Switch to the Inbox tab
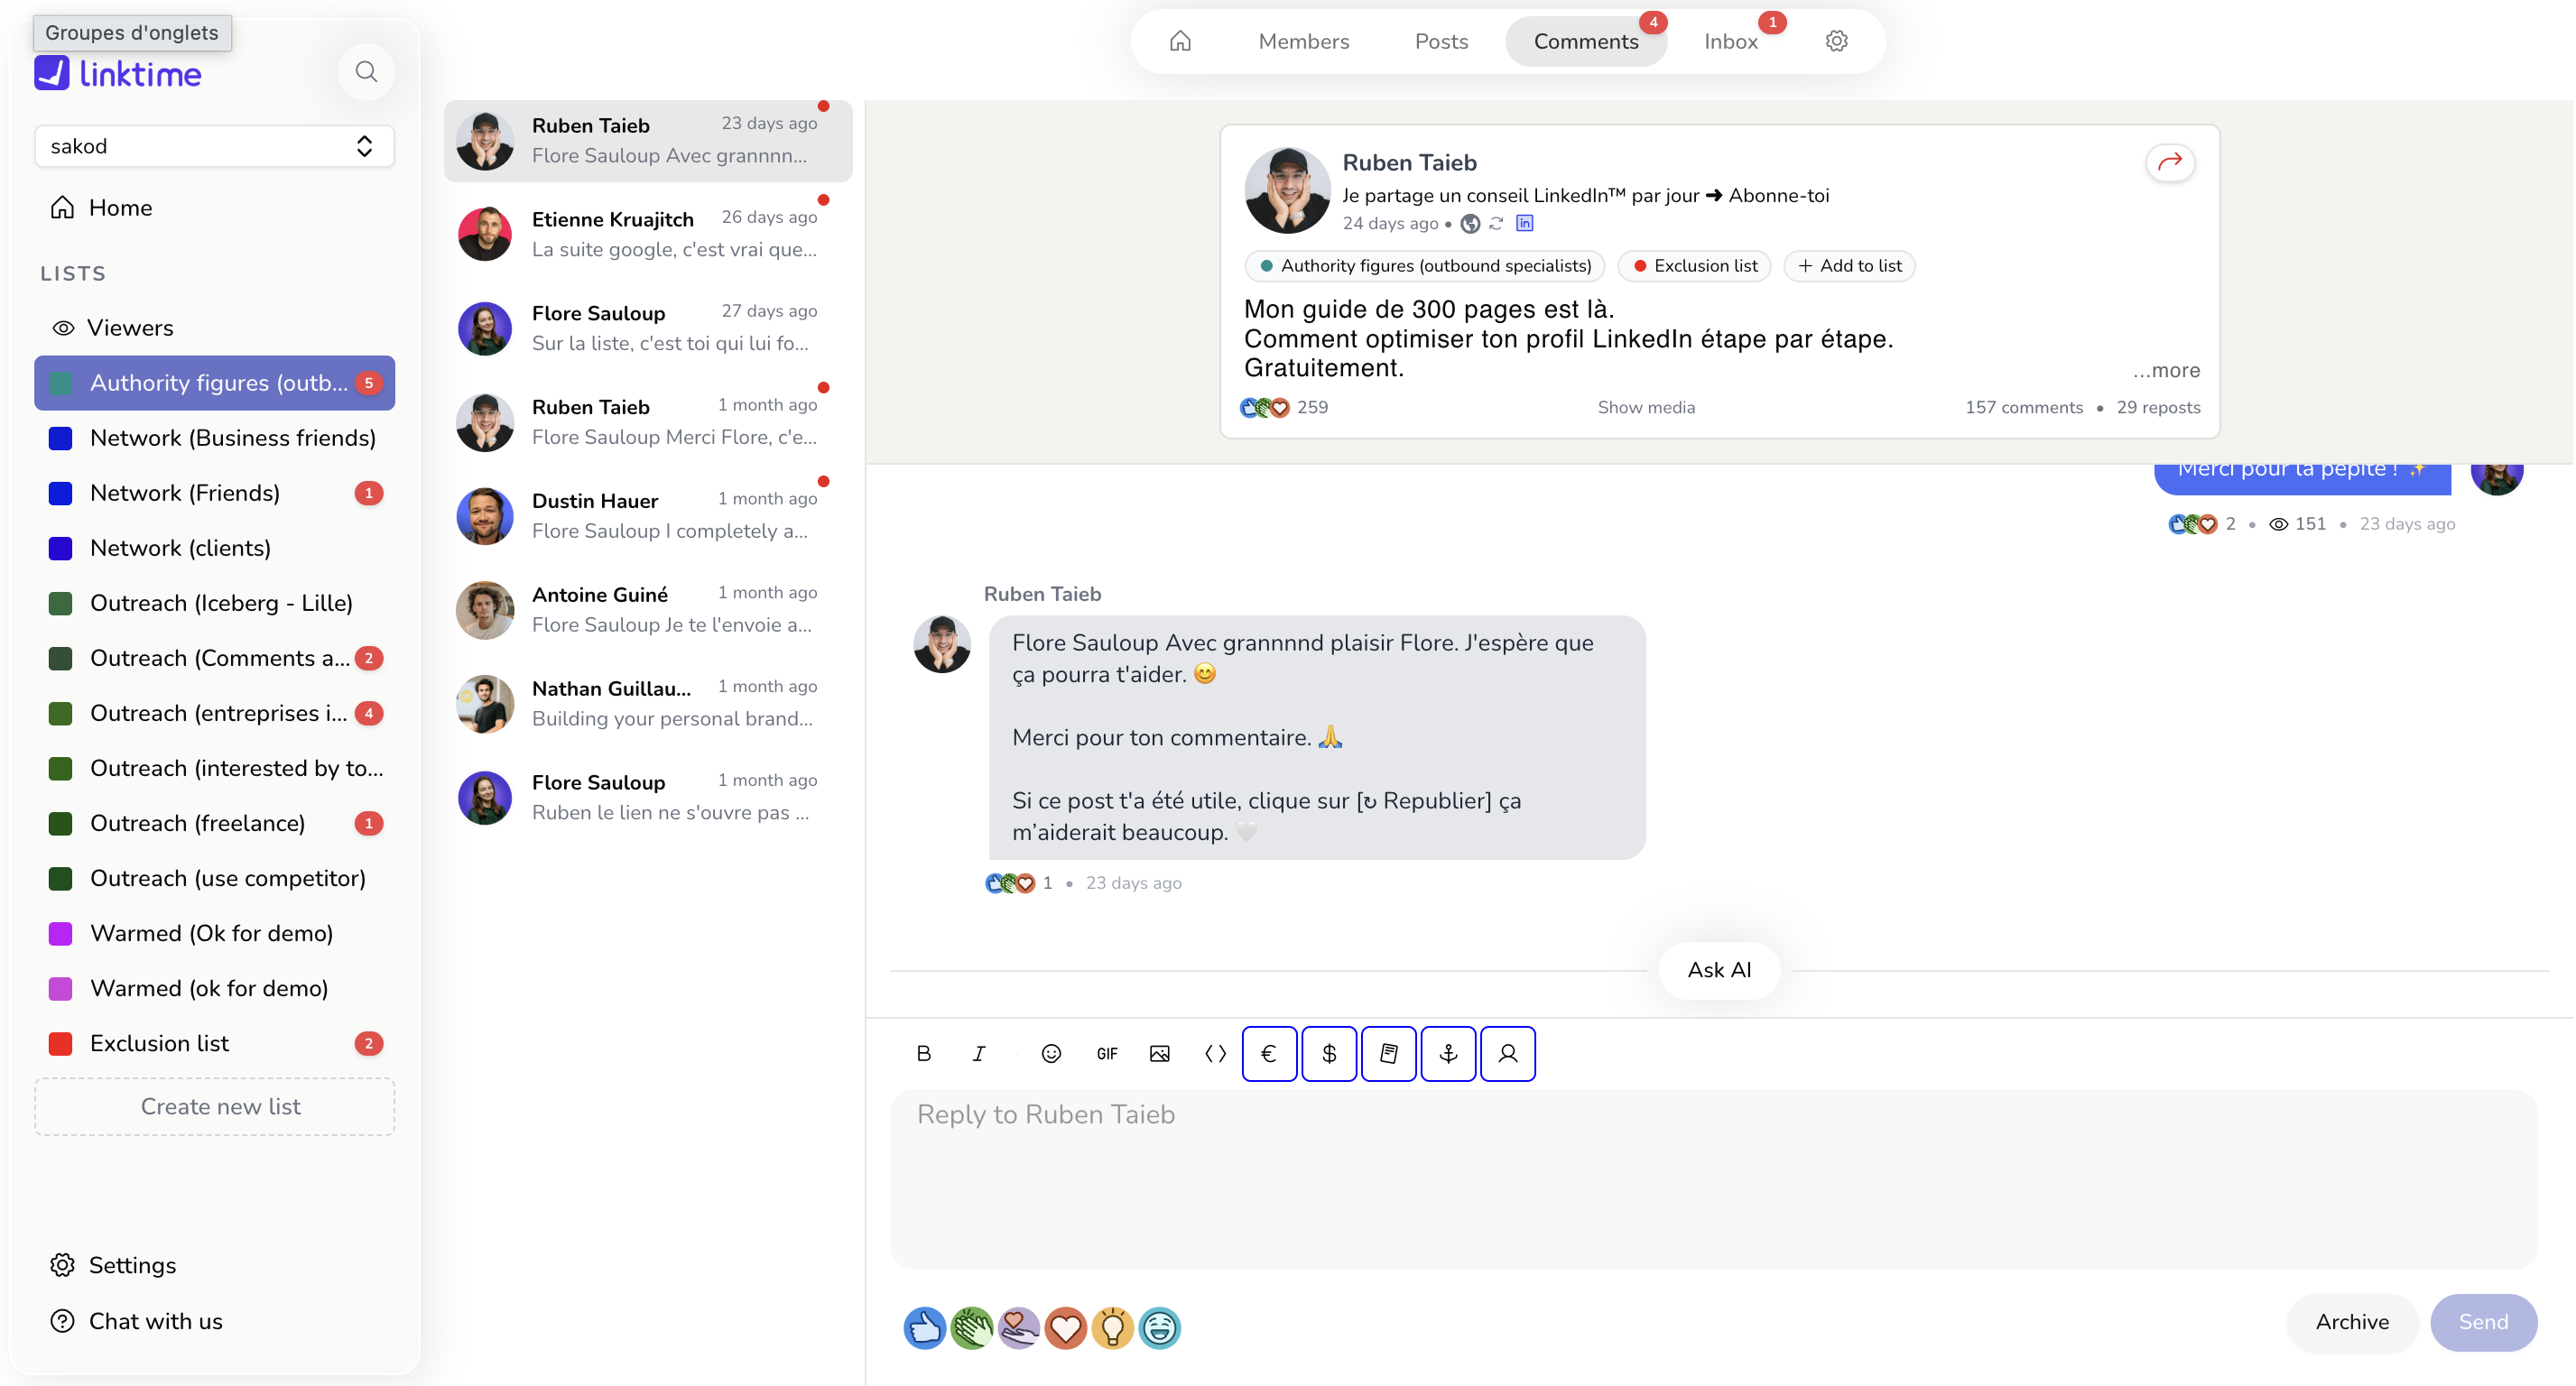The width and height of the screenshot is (2576, 1386). [1730, 41]
